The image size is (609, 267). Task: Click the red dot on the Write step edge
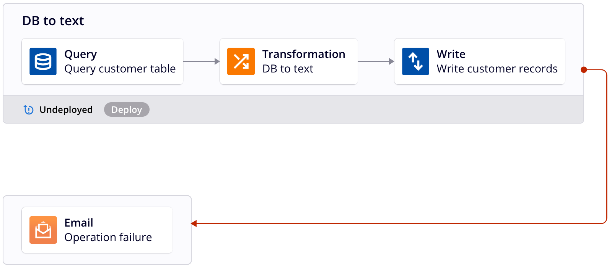(584, 69)
